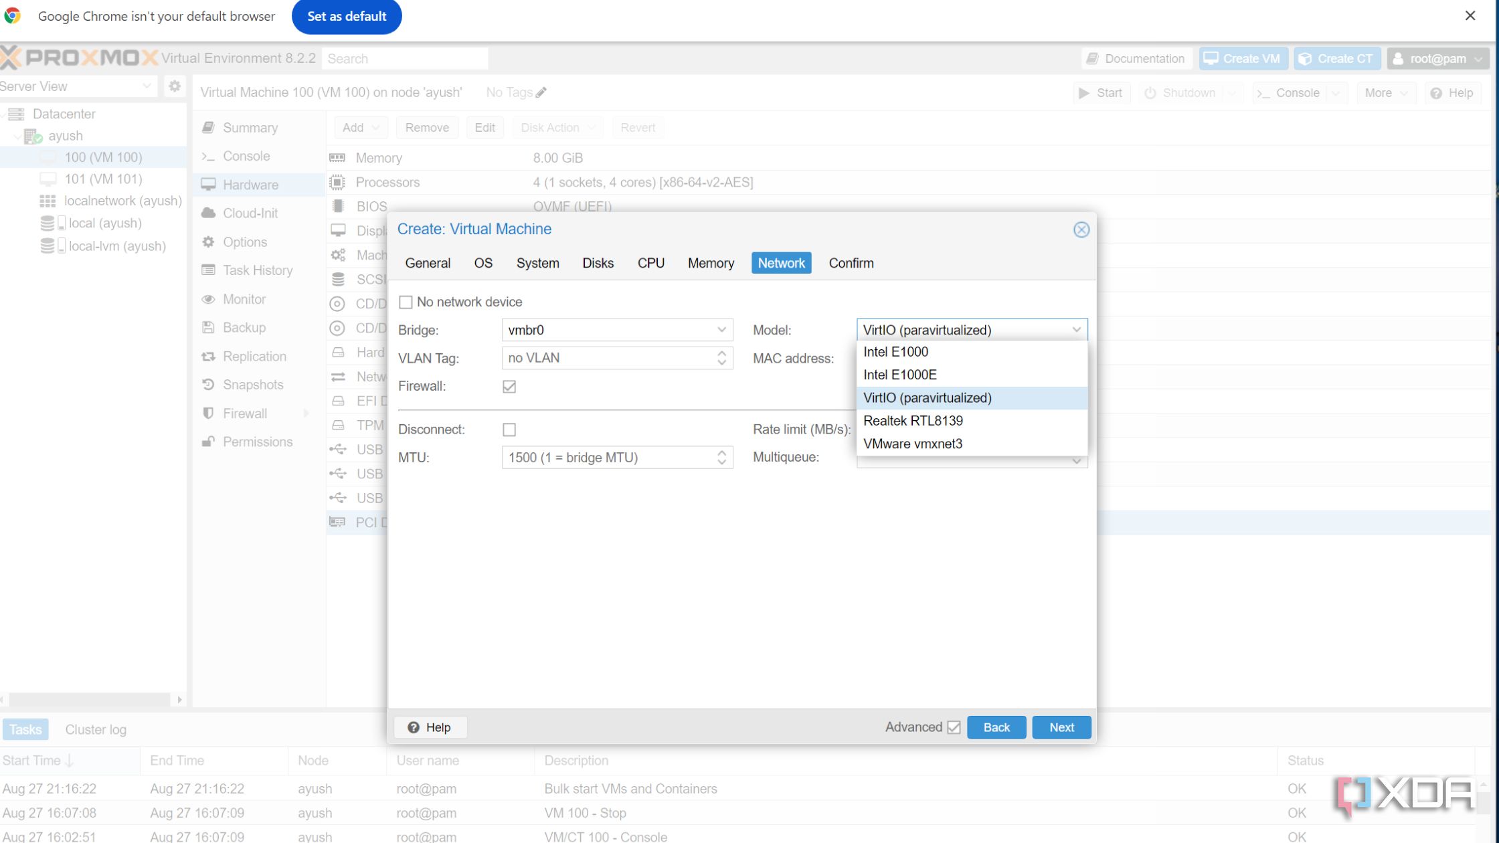
Task: Select Intel E1000 network model
Action: [972, 352]
